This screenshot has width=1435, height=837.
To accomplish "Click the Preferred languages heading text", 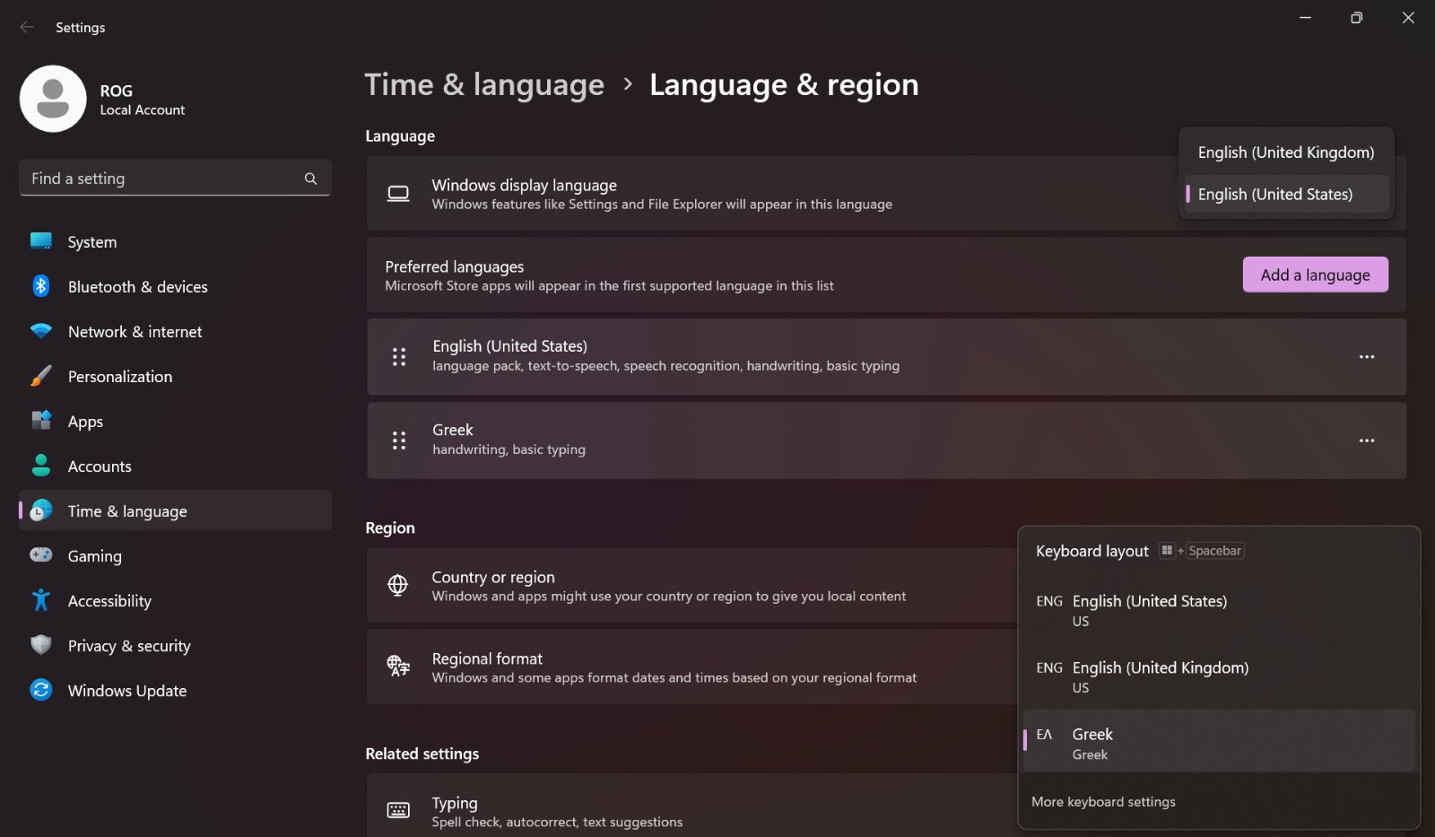I will (x=455, y=266).
